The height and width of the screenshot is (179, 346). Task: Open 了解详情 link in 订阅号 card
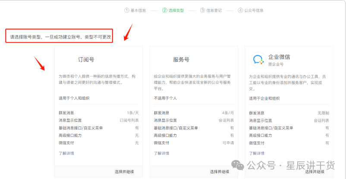(66, 153)
